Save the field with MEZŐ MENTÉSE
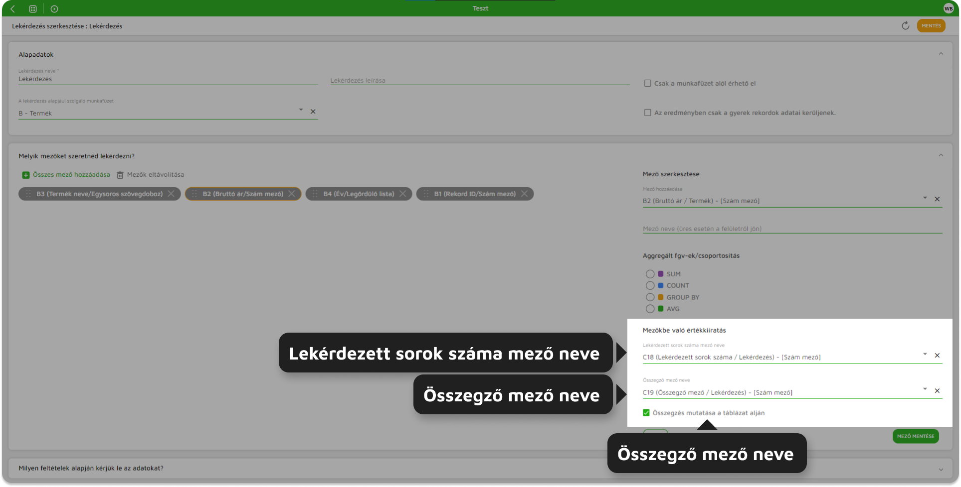 point(916,436)
